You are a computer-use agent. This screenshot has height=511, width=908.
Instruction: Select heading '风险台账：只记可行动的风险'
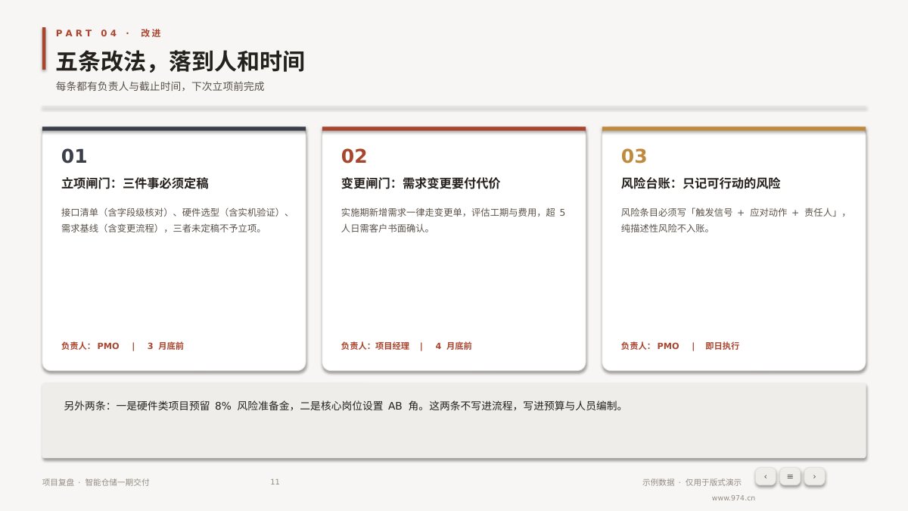[x=701, y=183]
